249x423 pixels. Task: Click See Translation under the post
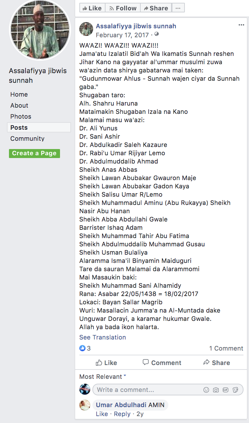click(102, 337)
